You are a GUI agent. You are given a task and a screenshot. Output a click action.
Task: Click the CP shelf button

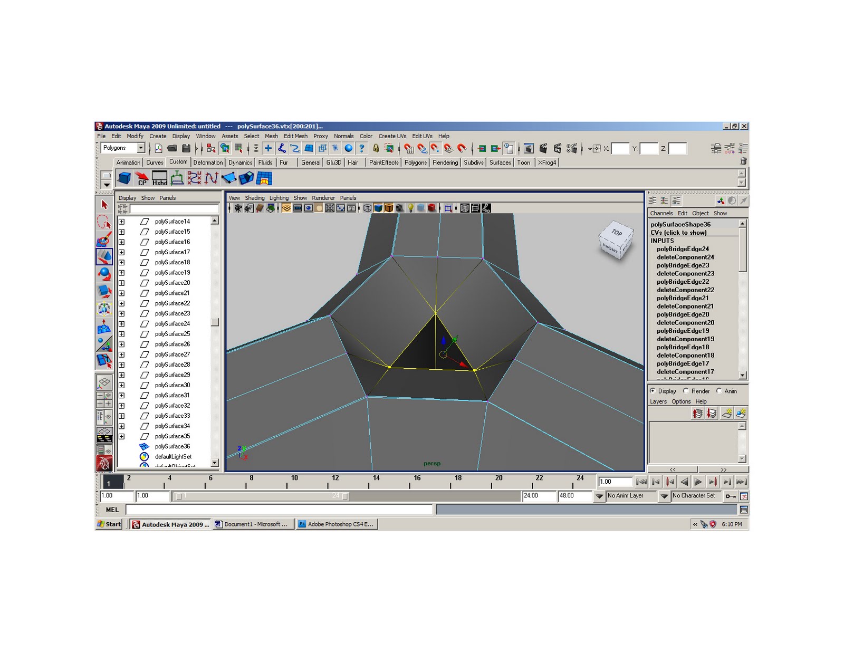pos(142,178)
